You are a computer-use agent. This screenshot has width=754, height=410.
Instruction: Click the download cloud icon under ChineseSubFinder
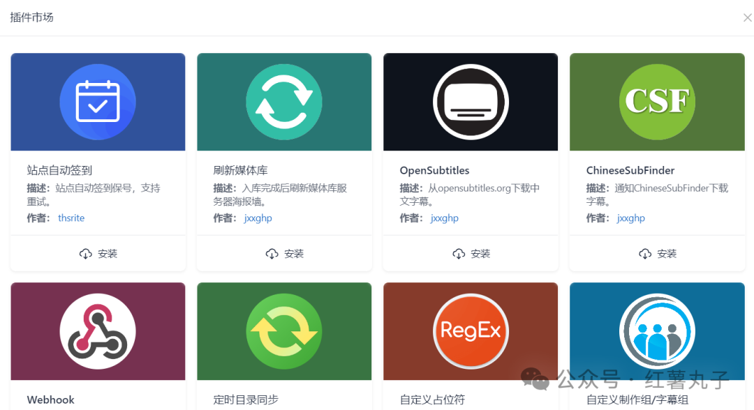[645, 254]
